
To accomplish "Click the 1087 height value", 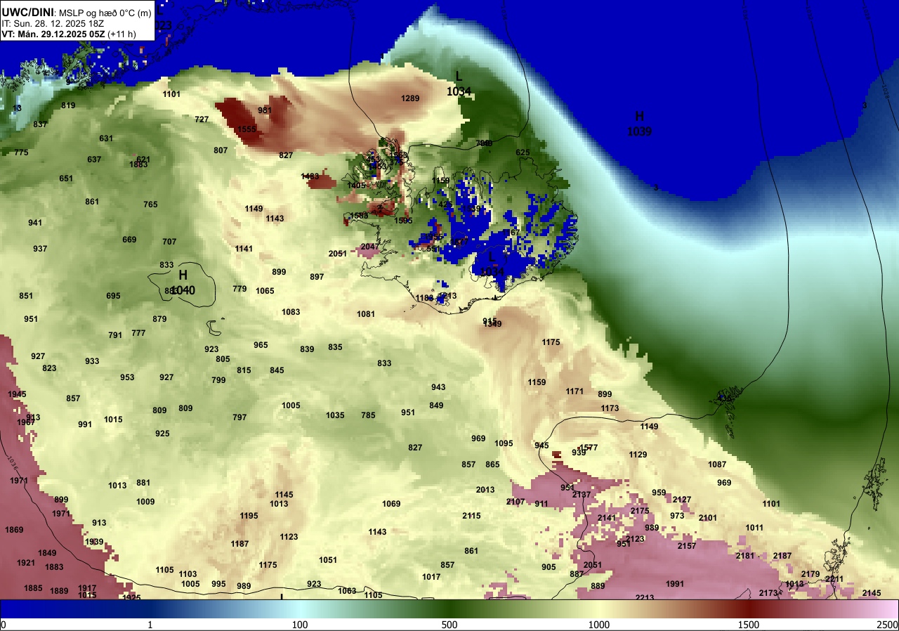I will coord(717,464).
